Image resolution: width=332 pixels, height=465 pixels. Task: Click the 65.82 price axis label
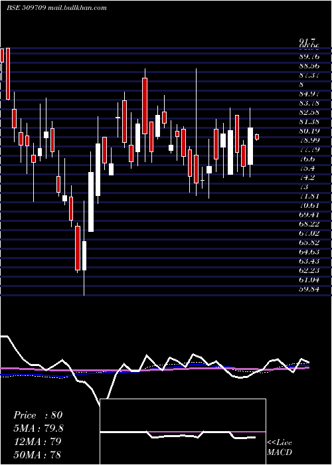click(309, 242)
